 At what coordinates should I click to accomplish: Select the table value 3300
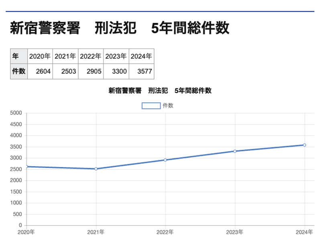(x=116, y=71)
